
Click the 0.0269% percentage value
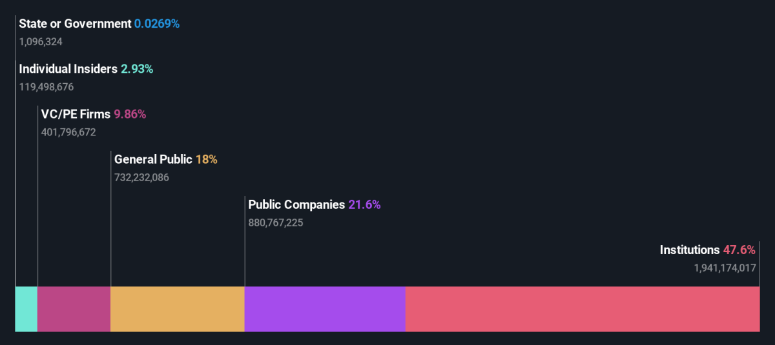[157, 24]
